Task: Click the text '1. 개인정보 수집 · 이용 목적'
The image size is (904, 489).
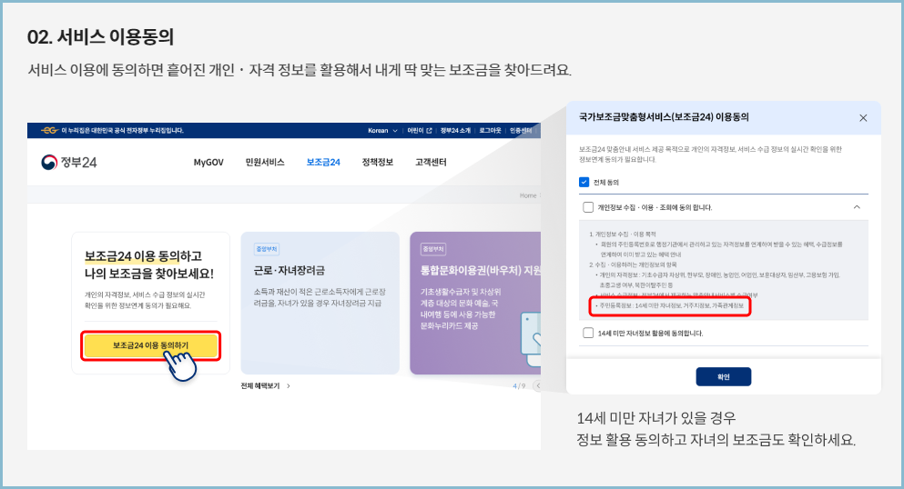Action: [623, 235]
